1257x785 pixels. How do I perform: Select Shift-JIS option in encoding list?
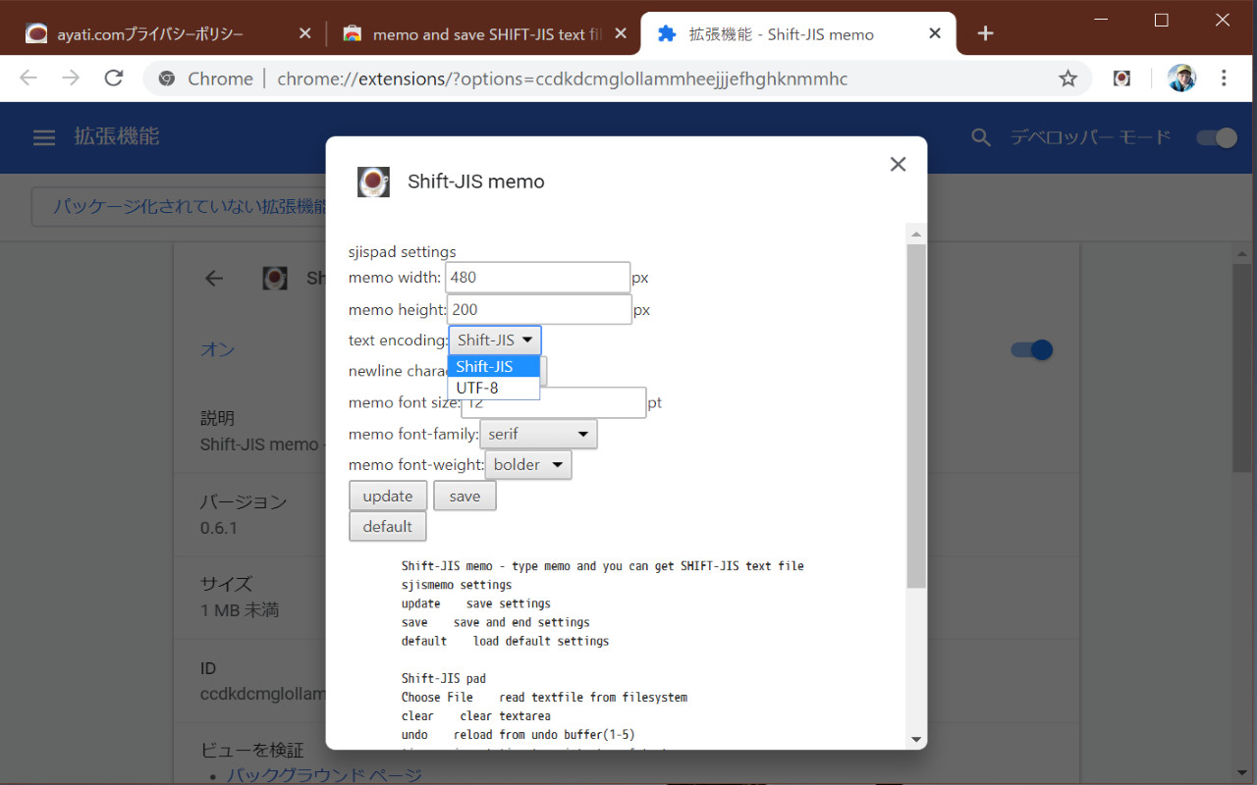tap(493, 366)
